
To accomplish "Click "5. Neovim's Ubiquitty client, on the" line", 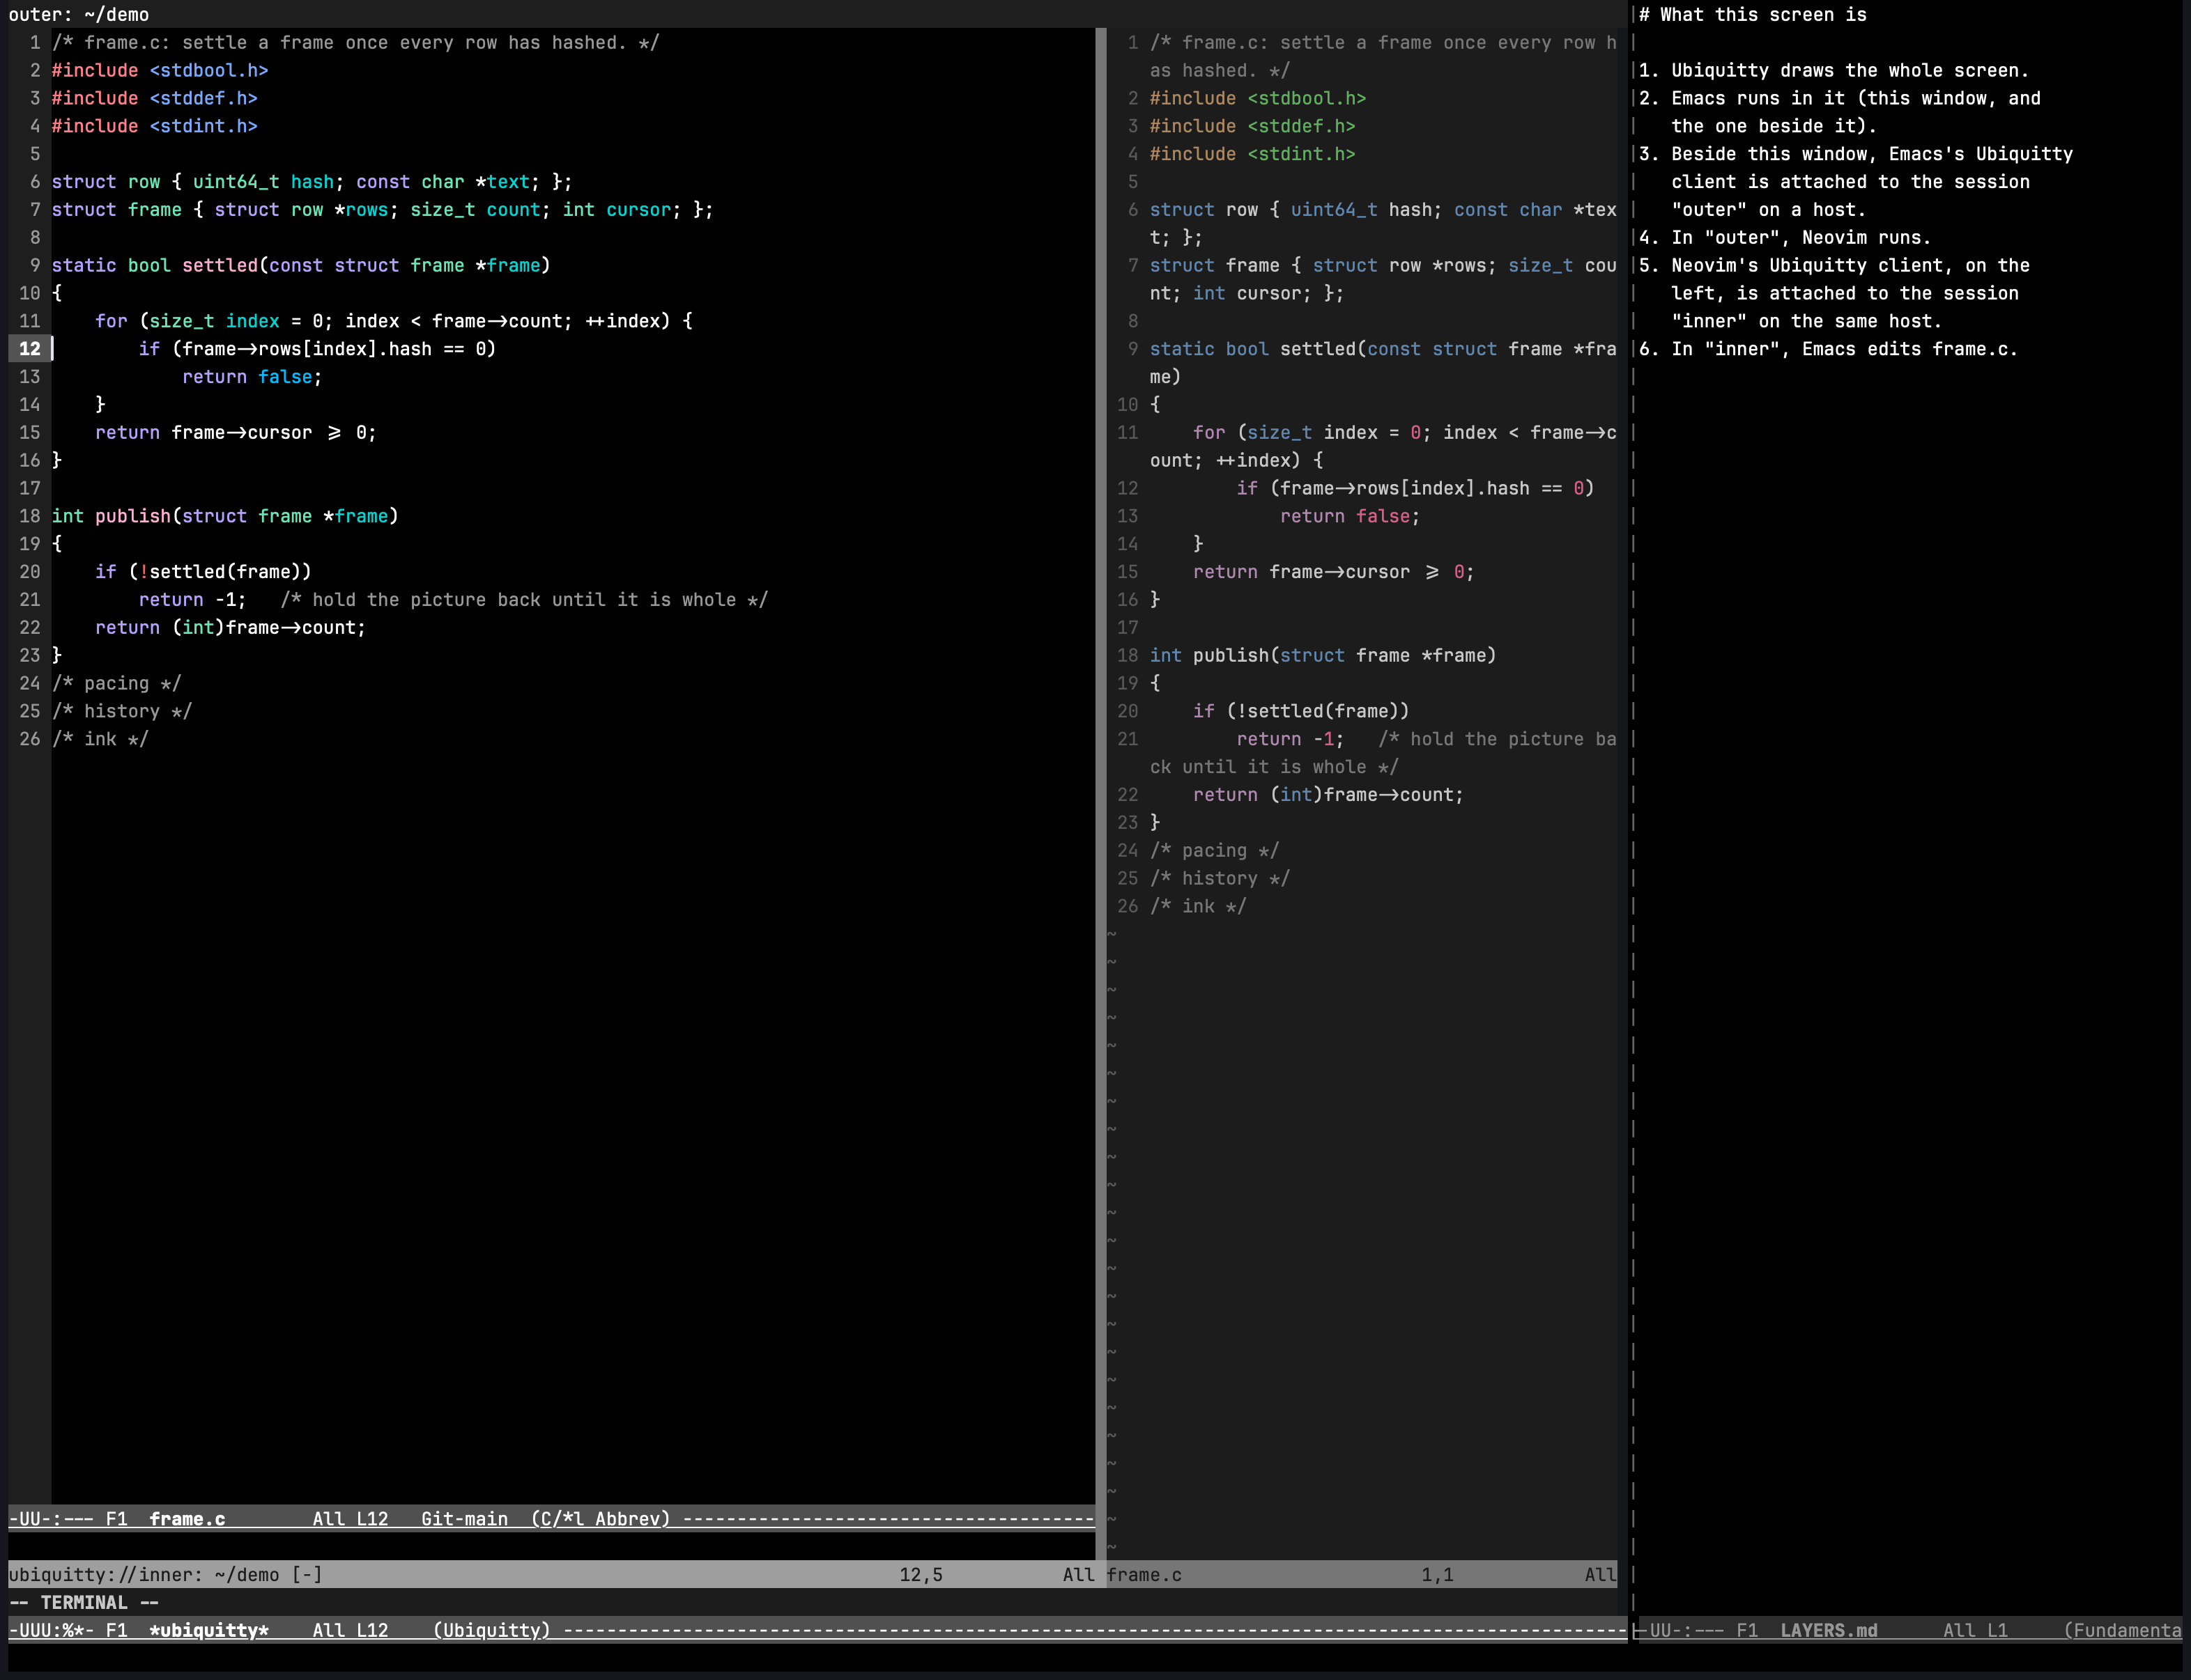I will click(1833, 265).
